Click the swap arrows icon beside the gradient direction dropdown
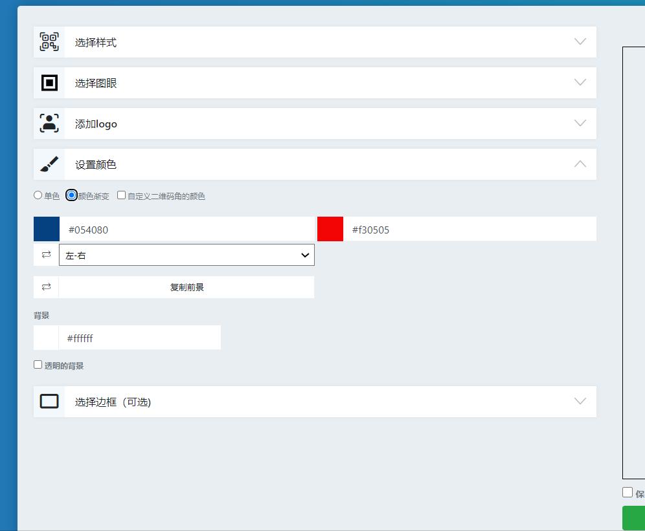This screenshot has height=531, width=645. point(45,254)
